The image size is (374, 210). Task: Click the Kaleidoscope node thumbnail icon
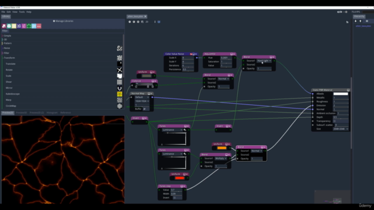119,94
